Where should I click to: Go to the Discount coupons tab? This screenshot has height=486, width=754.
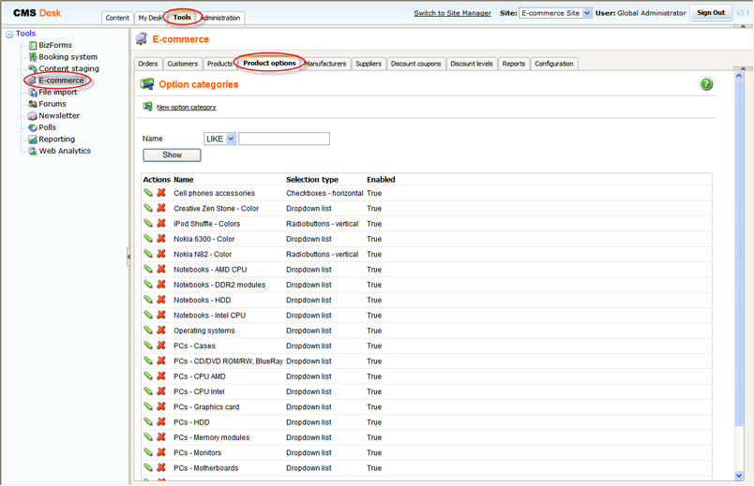tap(416, 64)
